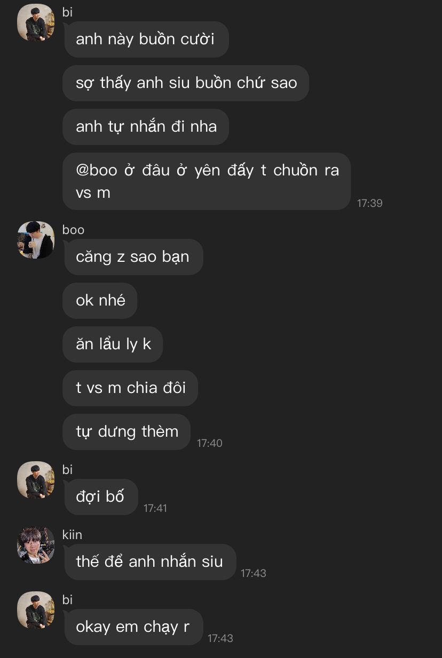Click bi's avatar beside "okay em chạy r"
This screenshot has width=442, height=658.
[x=36, y=610]
